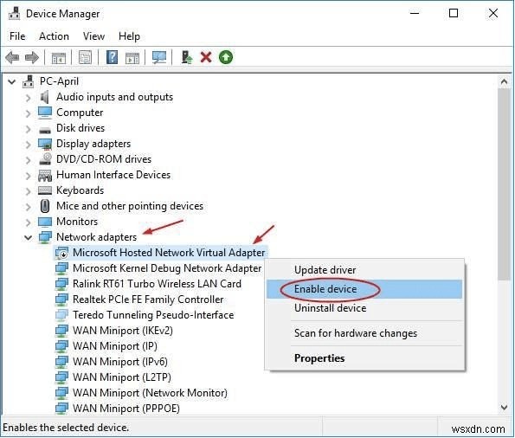Open the File menu
515x438 pixels.
(x=17, y=36)
